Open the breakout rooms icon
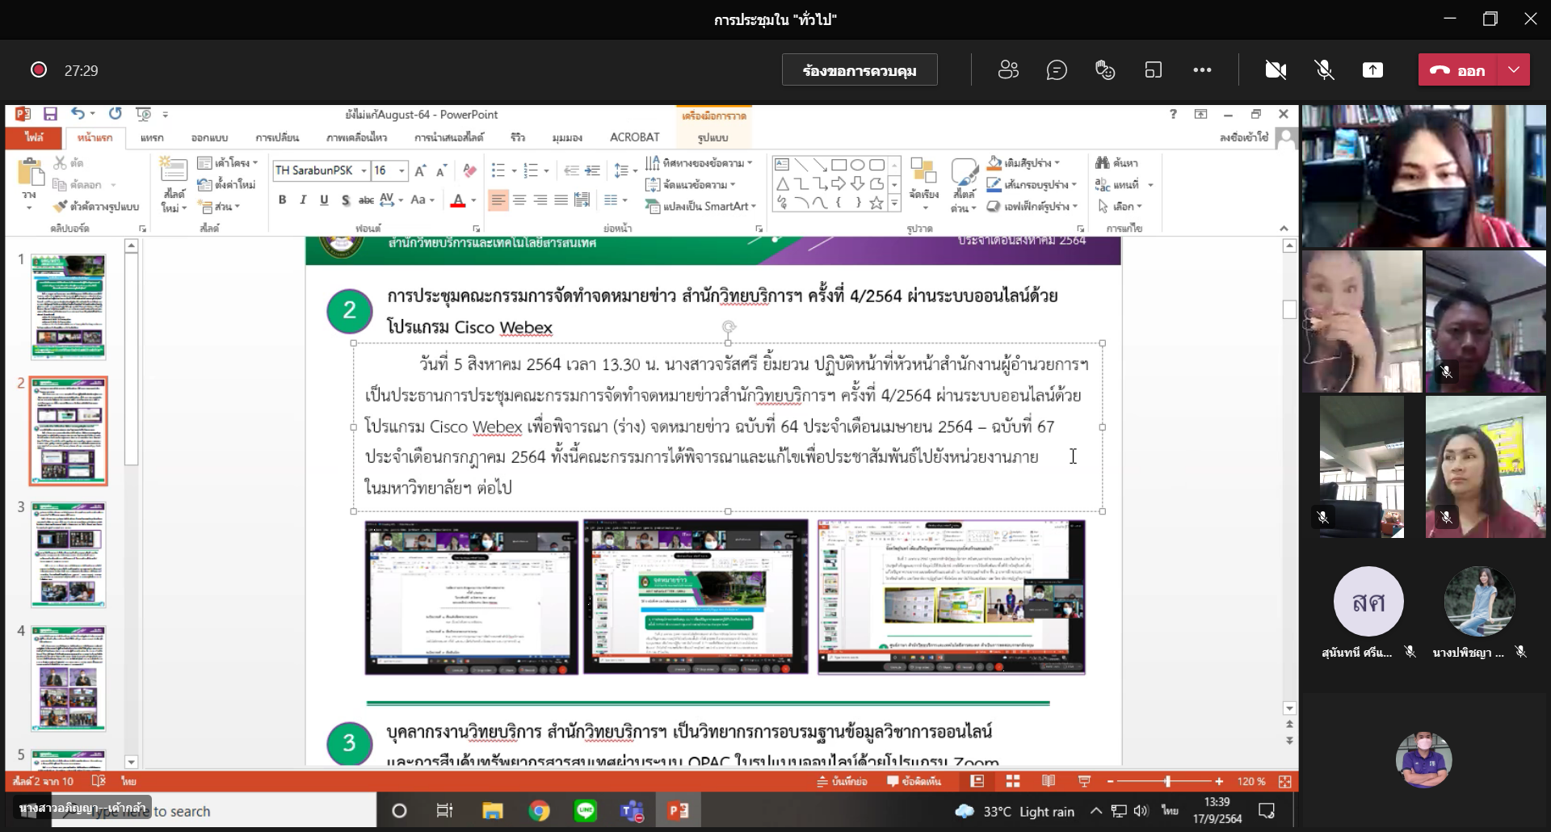The width and height of the screenshot is (1551, 832). pyautogui.click(x=1154, y=70)
